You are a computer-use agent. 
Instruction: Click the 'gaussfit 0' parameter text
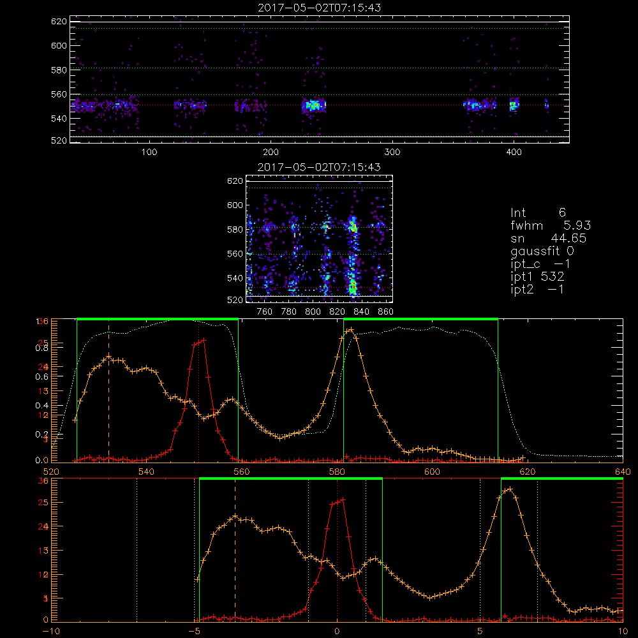click(542, 251)
